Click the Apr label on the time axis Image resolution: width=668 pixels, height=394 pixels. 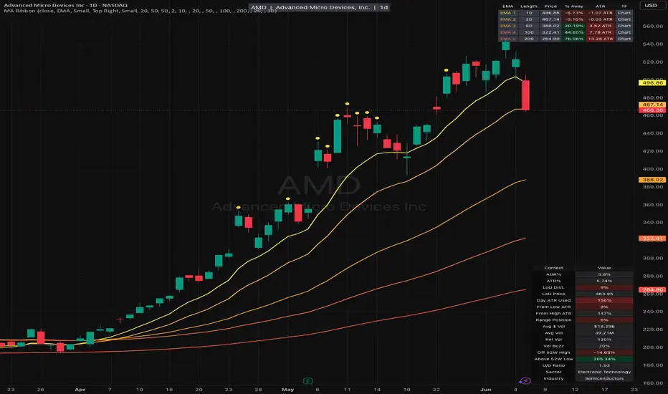tap(80, 389)
